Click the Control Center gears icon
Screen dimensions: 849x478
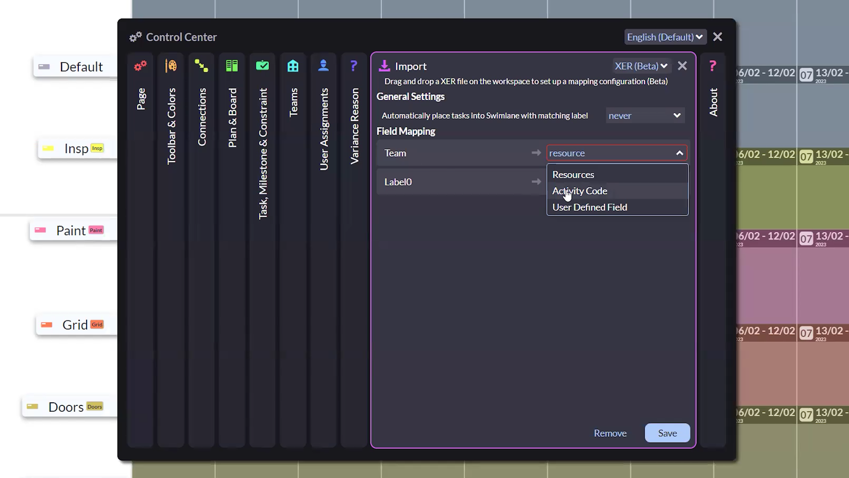(135, 37)
